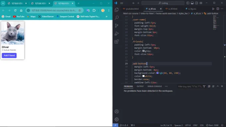The height and width of the screenshot is (127, 226).
Task: Change file encoding via UTF-8
Action: [x=188, y=125]
